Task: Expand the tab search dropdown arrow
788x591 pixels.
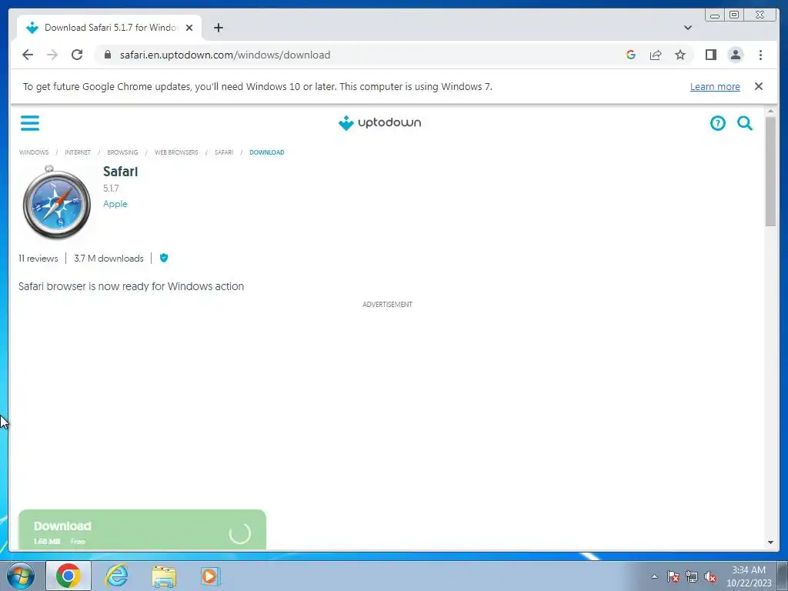Action: tap(687, 28)
